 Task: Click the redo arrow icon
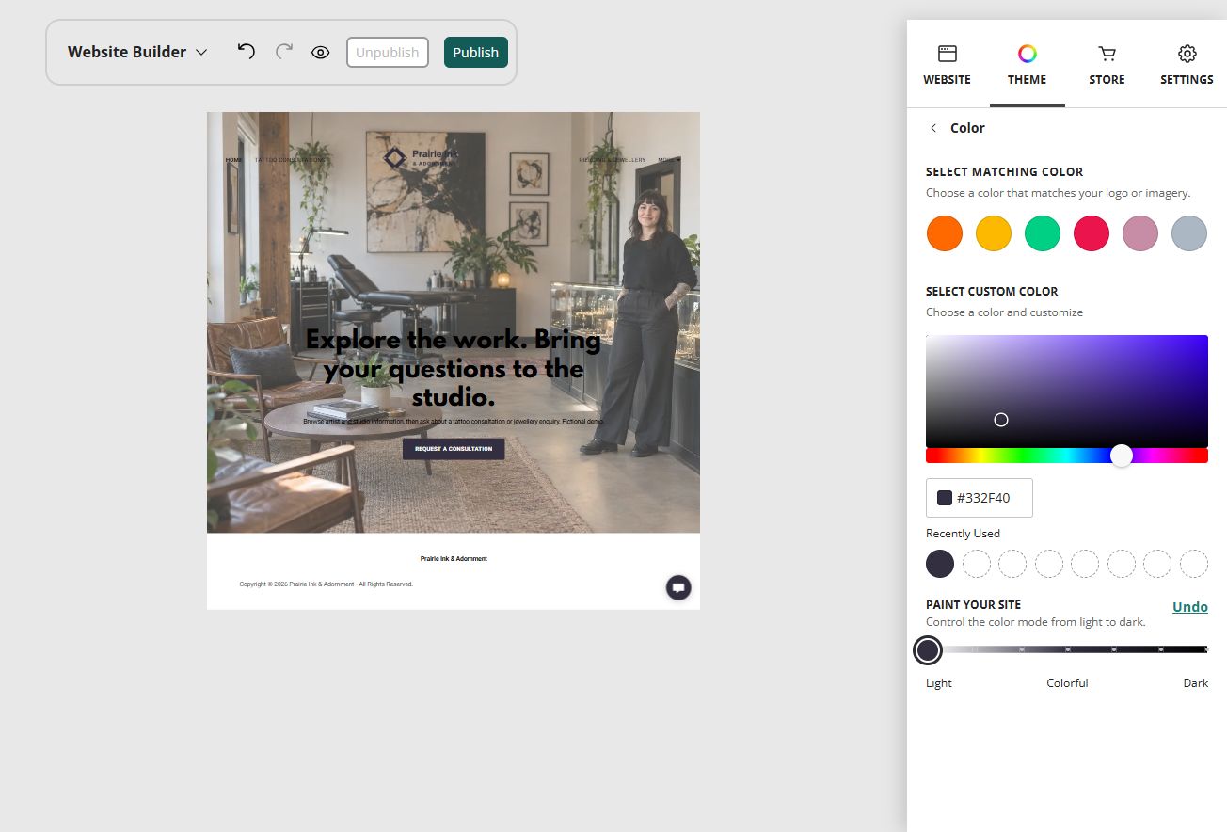click(x=283, y=52)
